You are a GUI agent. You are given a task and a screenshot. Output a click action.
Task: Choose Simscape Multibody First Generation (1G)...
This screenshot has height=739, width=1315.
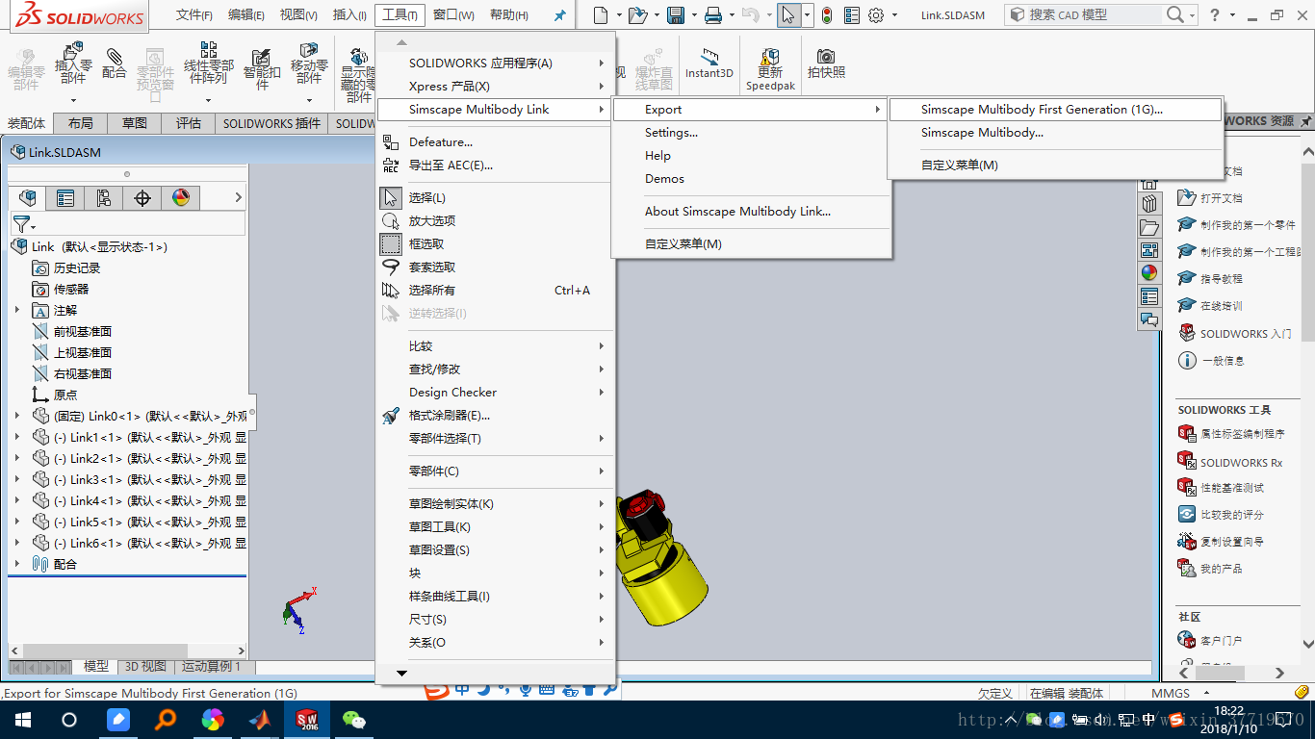click(x=1055, y=110)
